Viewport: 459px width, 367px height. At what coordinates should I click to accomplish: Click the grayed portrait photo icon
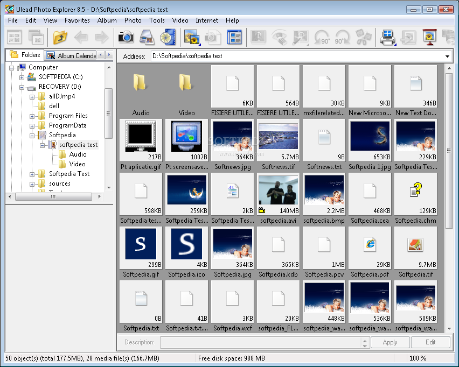[258, 37]
